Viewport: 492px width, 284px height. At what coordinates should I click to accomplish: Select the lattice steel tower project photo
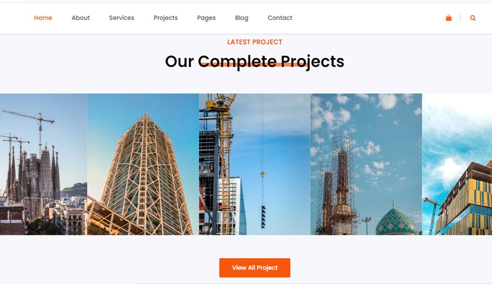coord(143,164)
